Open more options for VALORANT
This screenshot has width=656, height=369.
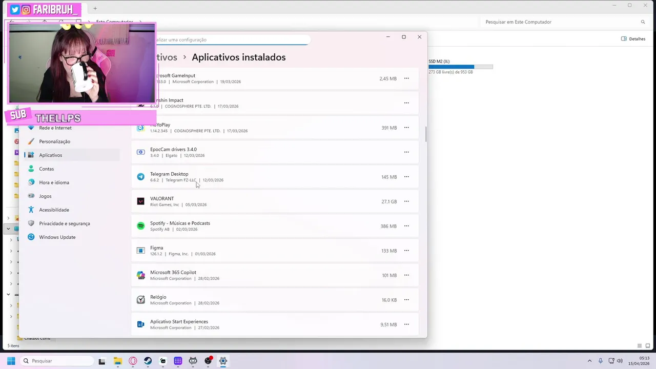click(406, 201)
